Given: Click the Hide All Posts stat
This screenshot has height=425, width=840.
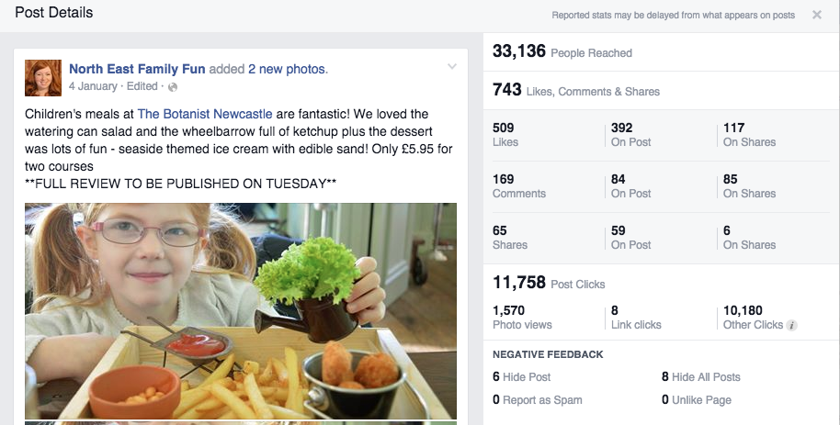Looking at the screenshot, I should [700, 377].
